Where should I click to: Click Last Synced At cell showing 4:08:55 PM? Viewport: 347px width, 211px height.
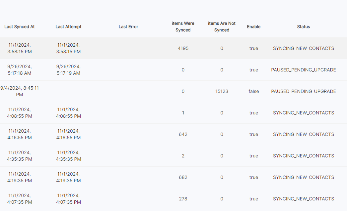point(20,113)
